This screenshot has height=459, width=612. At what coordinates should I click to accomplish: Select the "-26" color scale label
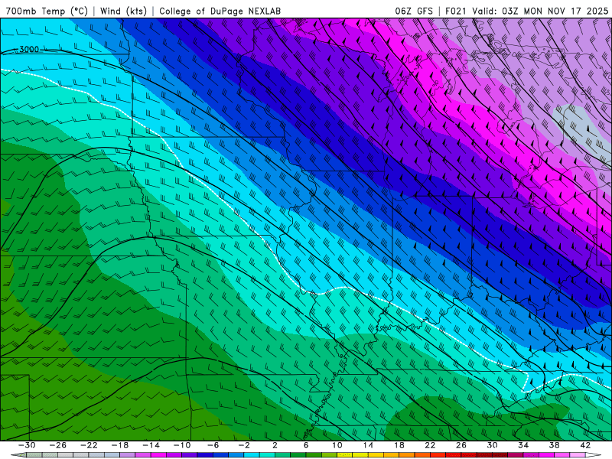coord(58,445)
